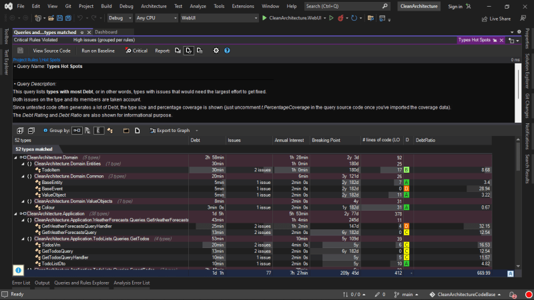Click the Critical rule flag icon

tap(128, 51)
